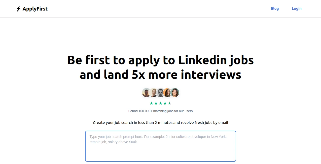Viewport: 321px width, 164px height.
Task: Click the ApplyFirst brand name
Action: pos(35,9)
